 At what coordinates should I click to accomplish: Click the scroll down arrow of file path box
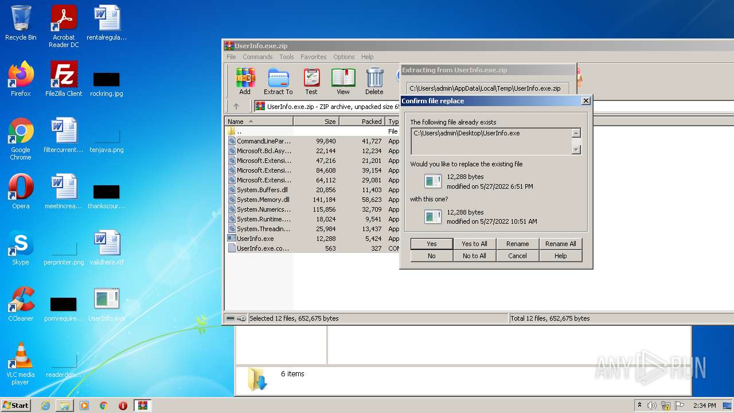(576, 150)
